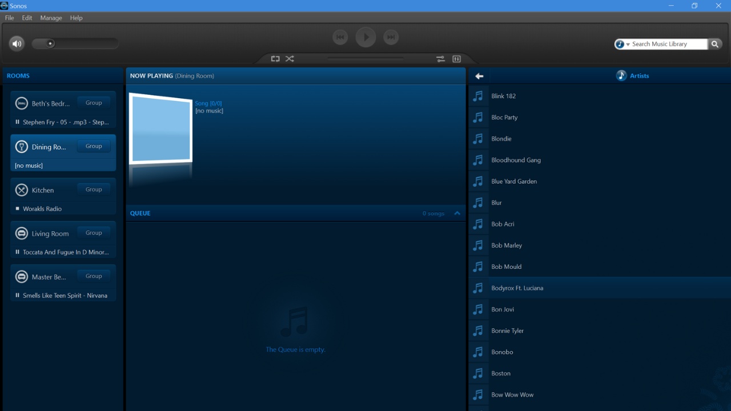Screen dimensions: 731x411
Task: Toggle repeat mode
Action: click(x=275, y=59)
